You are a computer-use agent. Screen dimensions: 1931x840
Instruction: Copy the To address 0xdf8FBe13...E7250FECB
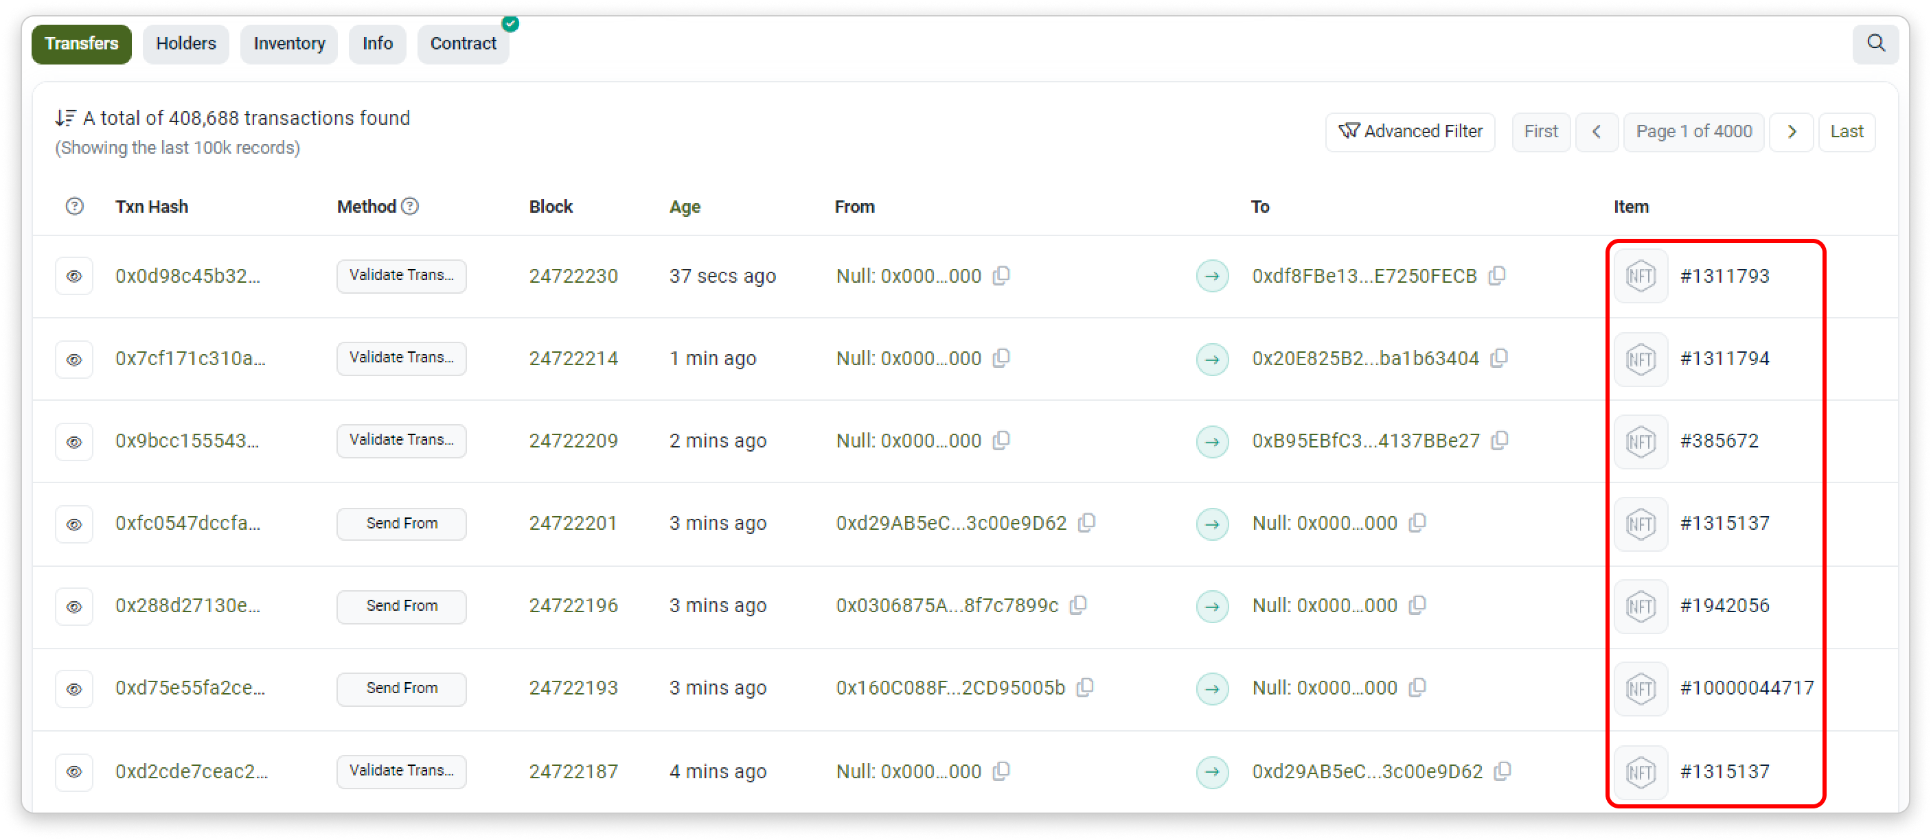click(1497, 276)
